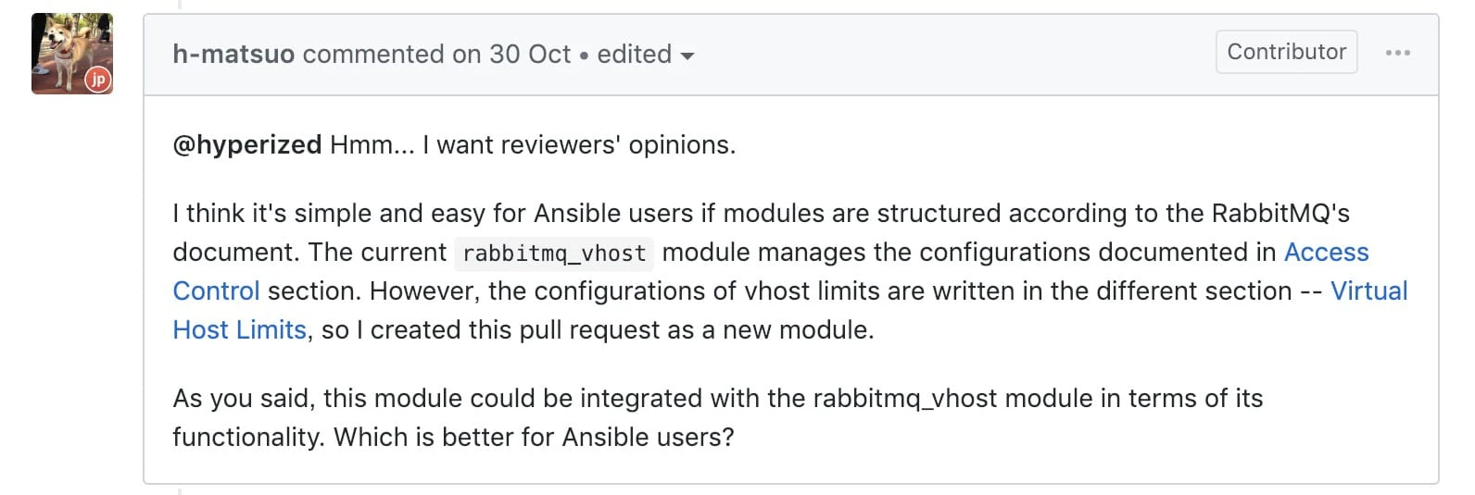This screenshot has height=495, width=1475.
Task: Open h-matsuo's dog avatar picture
Action: pos(72,53)
